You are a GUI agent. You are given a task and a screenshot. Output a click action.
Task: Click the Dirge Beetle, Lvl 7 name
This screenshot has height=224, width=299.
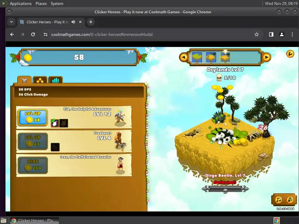click(x=225, y=175)
